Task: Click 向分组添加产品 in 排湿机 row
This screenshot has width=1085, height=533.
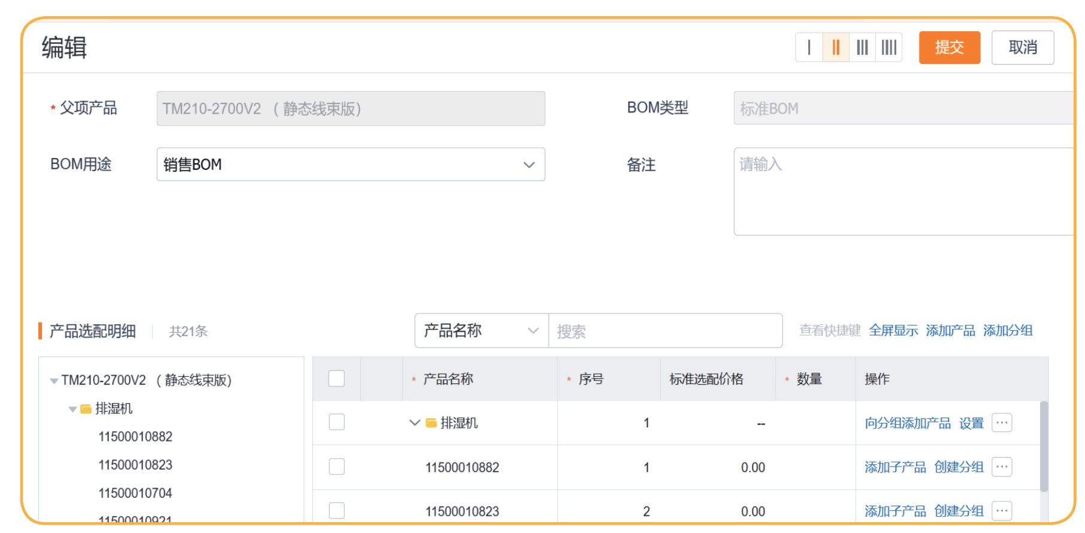Action: [908, 424]
